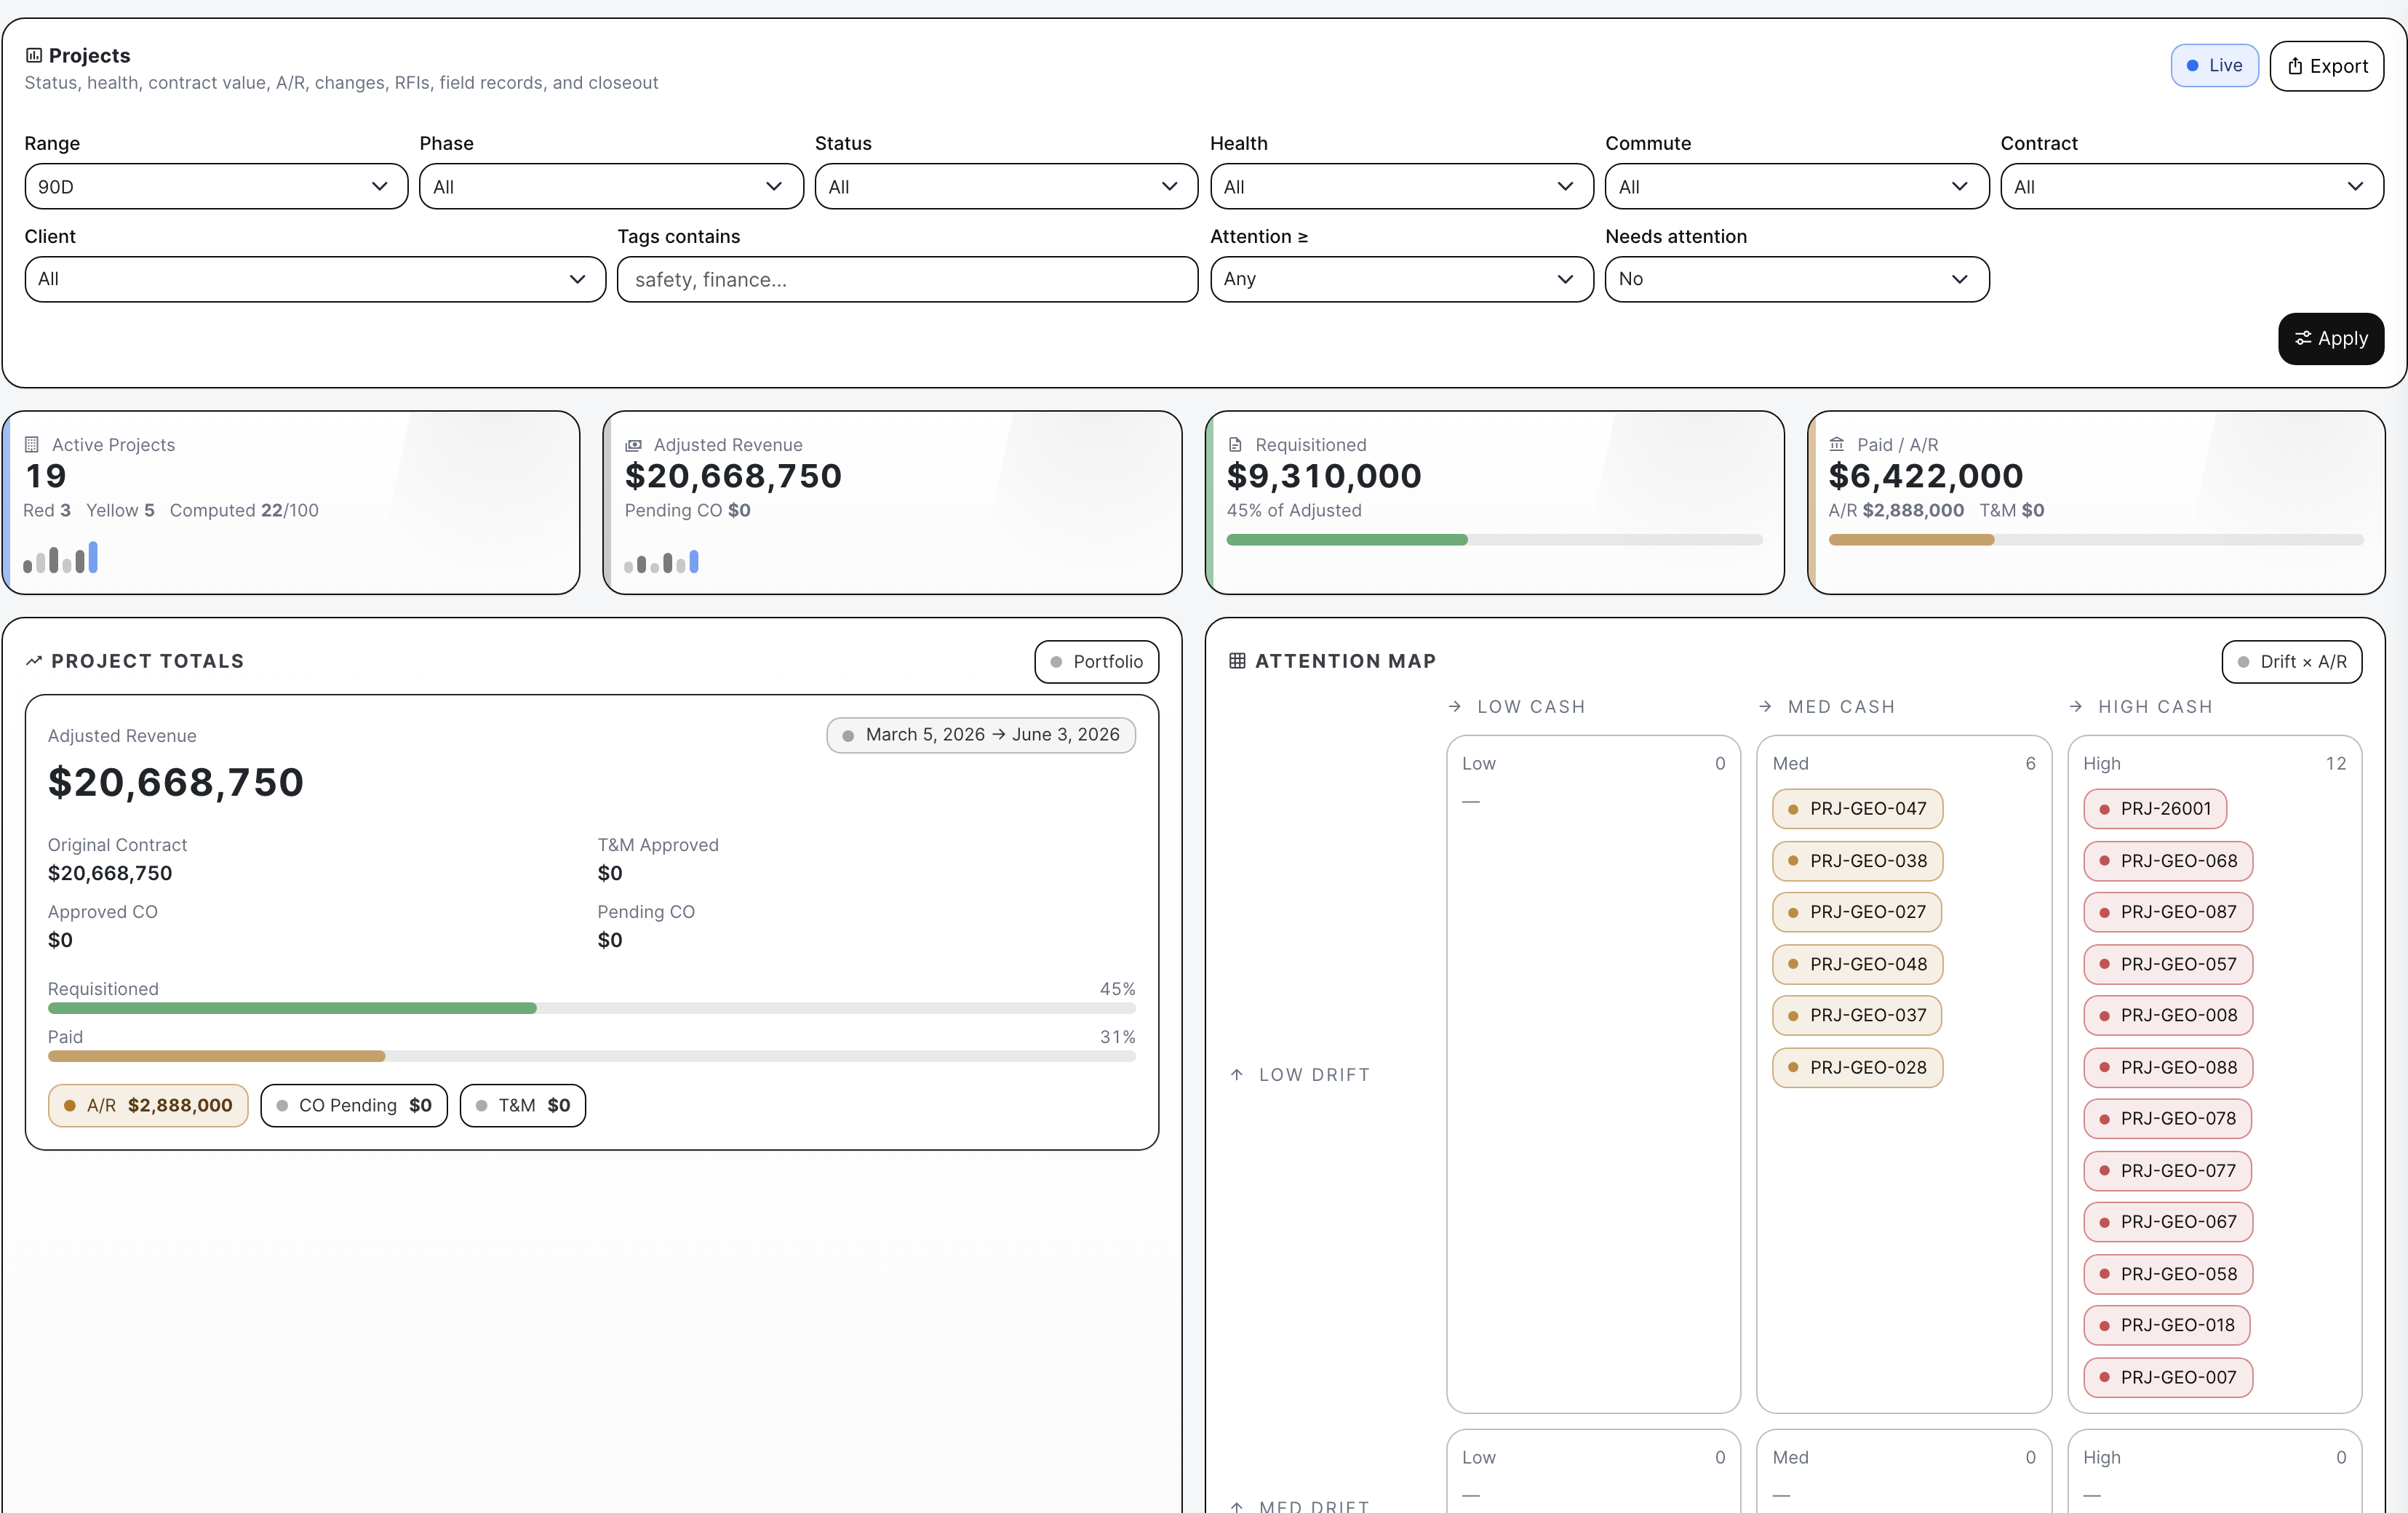Click the Projects panel icon in header

pyautogui.click(x=34, y=55)
